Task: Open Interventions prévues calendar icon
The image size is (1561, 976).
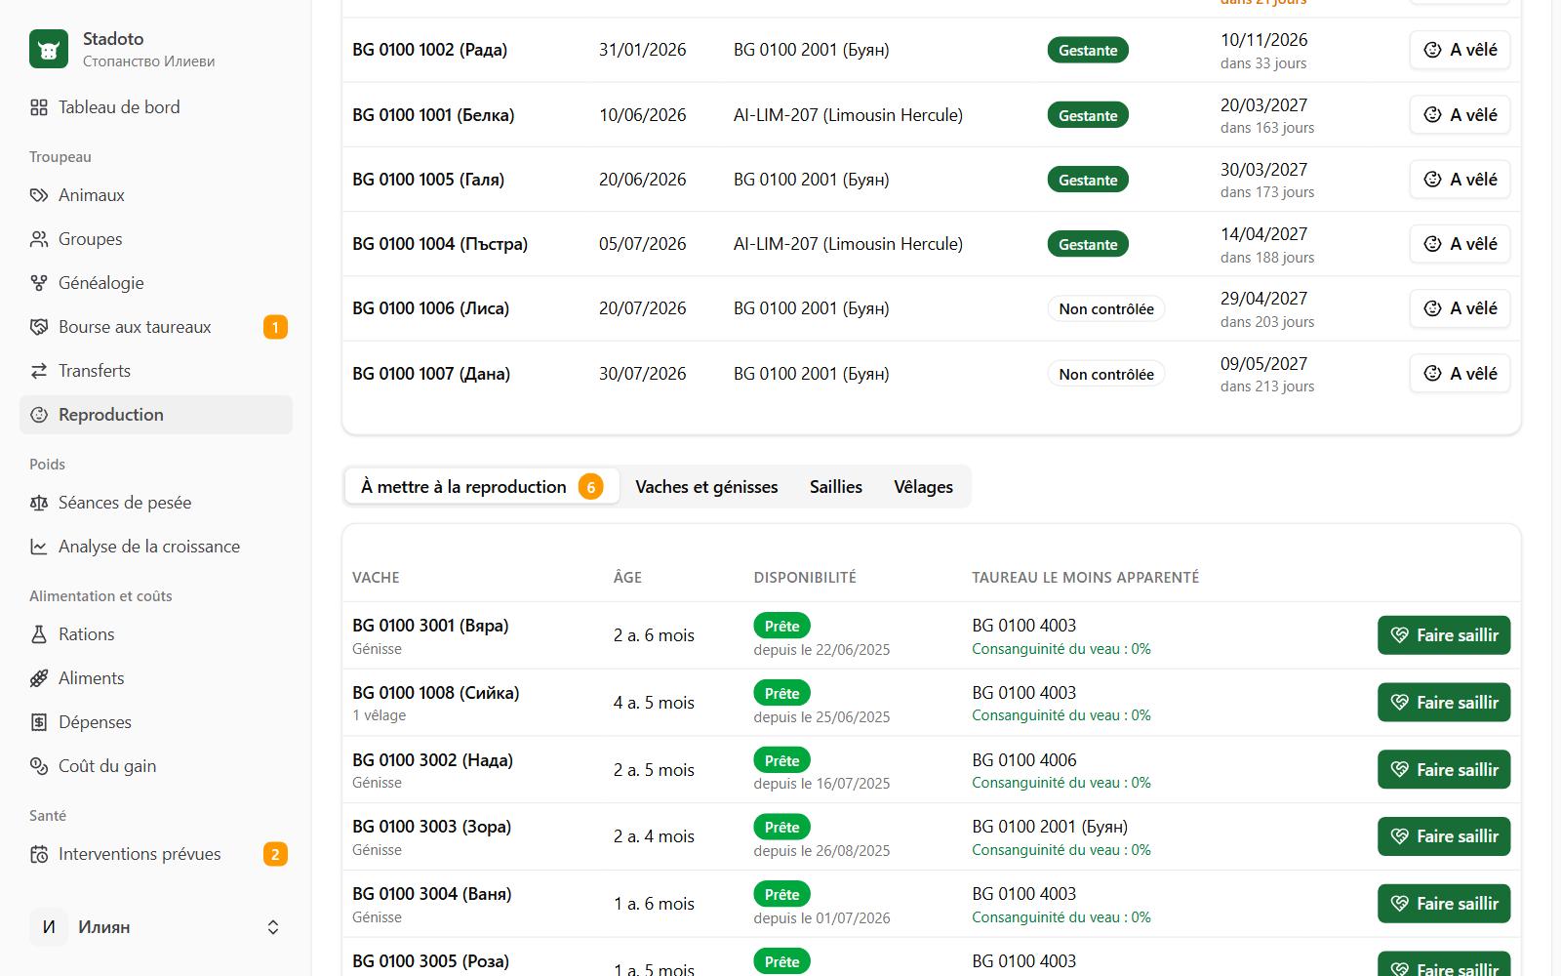Action: (x=39, y=854)
